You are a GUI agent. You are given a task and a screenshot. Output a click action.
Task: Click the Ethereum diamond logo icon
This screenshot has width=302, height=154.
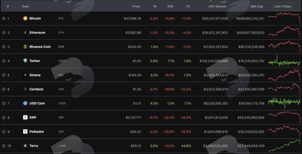(x=25, y=32)
